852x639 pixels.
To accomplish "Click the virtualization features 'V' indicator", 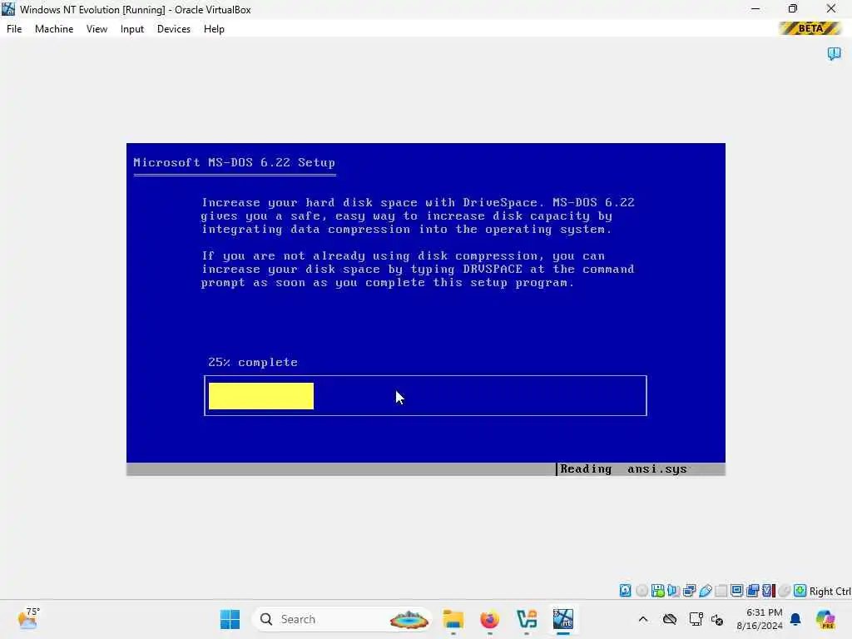I will click(768, 591).
